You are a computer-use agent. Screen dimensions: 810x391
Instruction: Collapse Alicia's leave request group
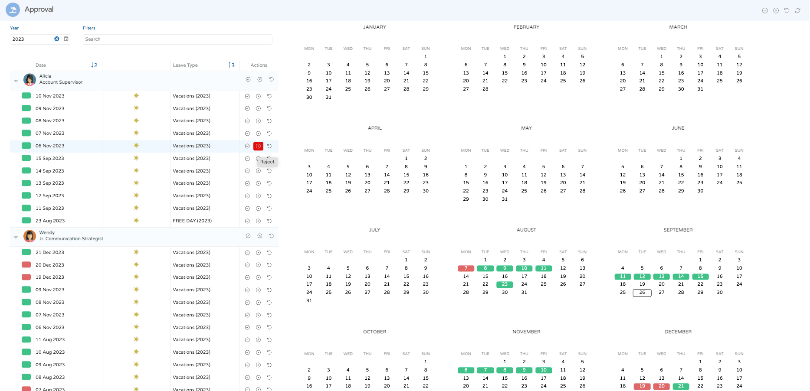pos(16,81)
